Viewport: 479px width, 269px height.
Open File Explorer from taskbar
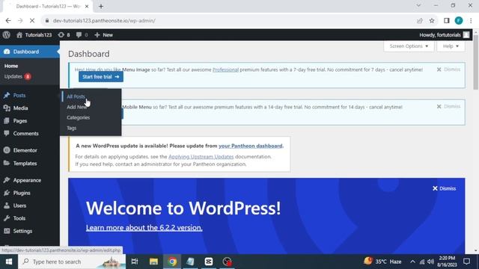(x=153, y=262)
